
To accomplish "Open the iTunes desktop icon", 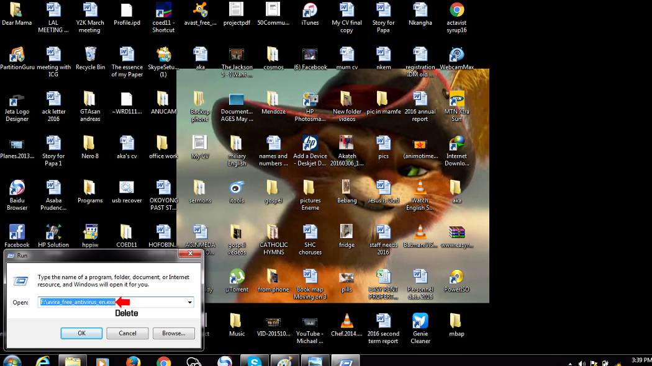I will click(310, 14).
